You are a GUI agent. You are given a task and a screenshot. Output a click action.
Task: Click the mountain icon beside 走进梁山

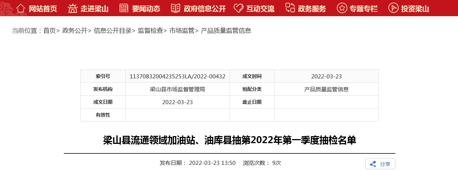(73, 8)
